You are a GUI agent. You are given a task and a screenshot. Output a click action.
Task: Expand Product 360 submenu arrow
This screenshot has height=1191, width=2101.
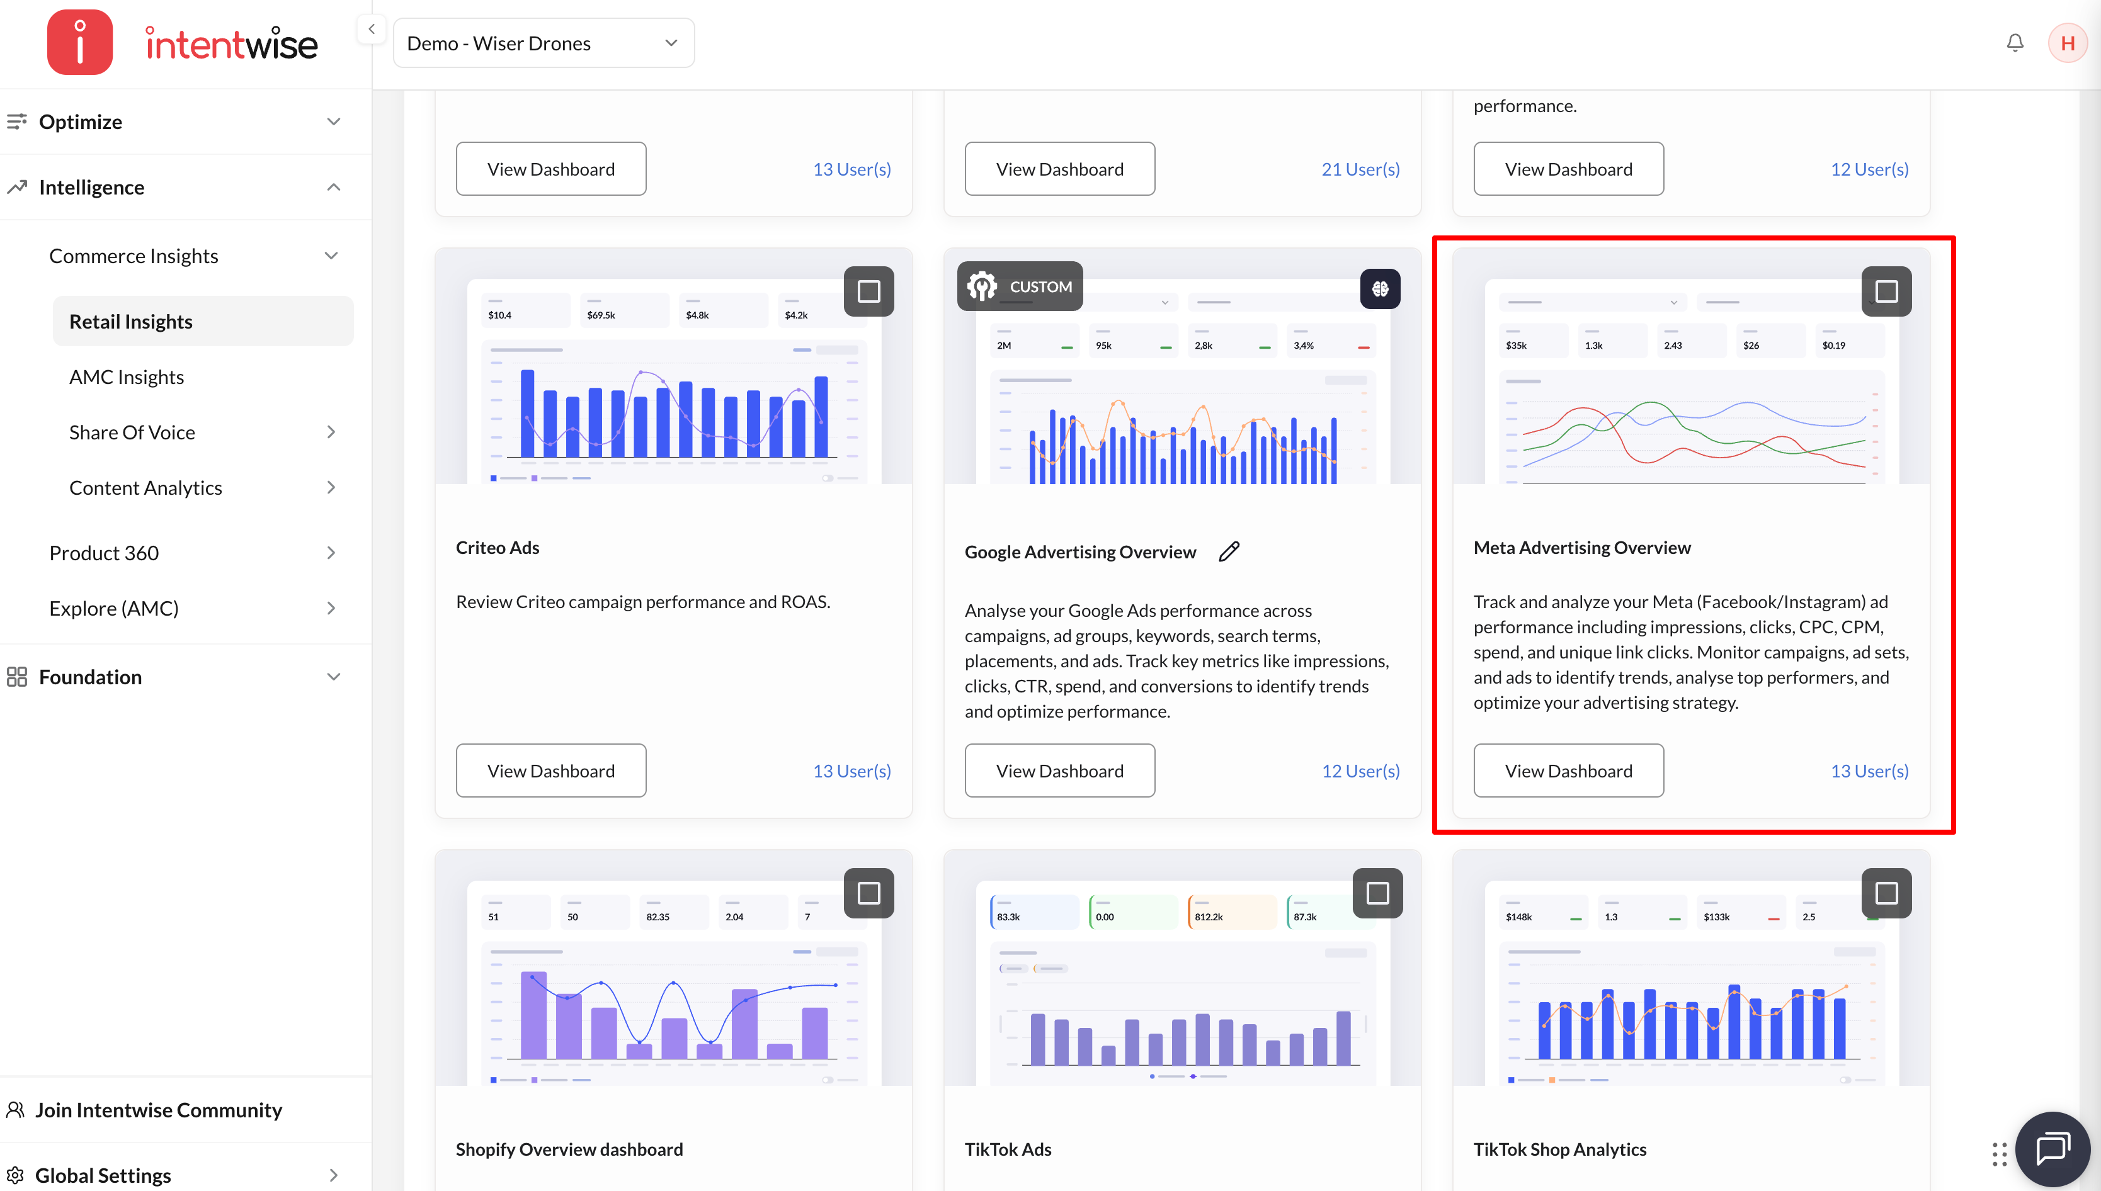pos(331,553)
